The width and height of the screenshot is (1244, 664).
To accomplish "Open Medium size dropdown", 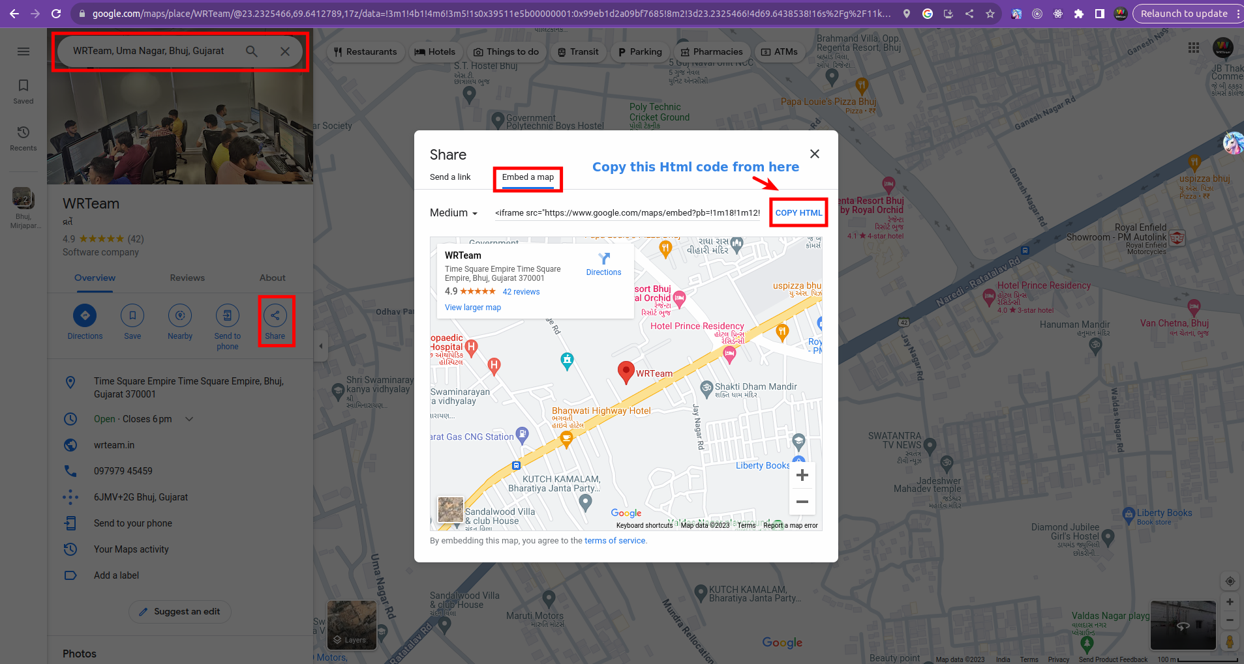I will 453,213.
